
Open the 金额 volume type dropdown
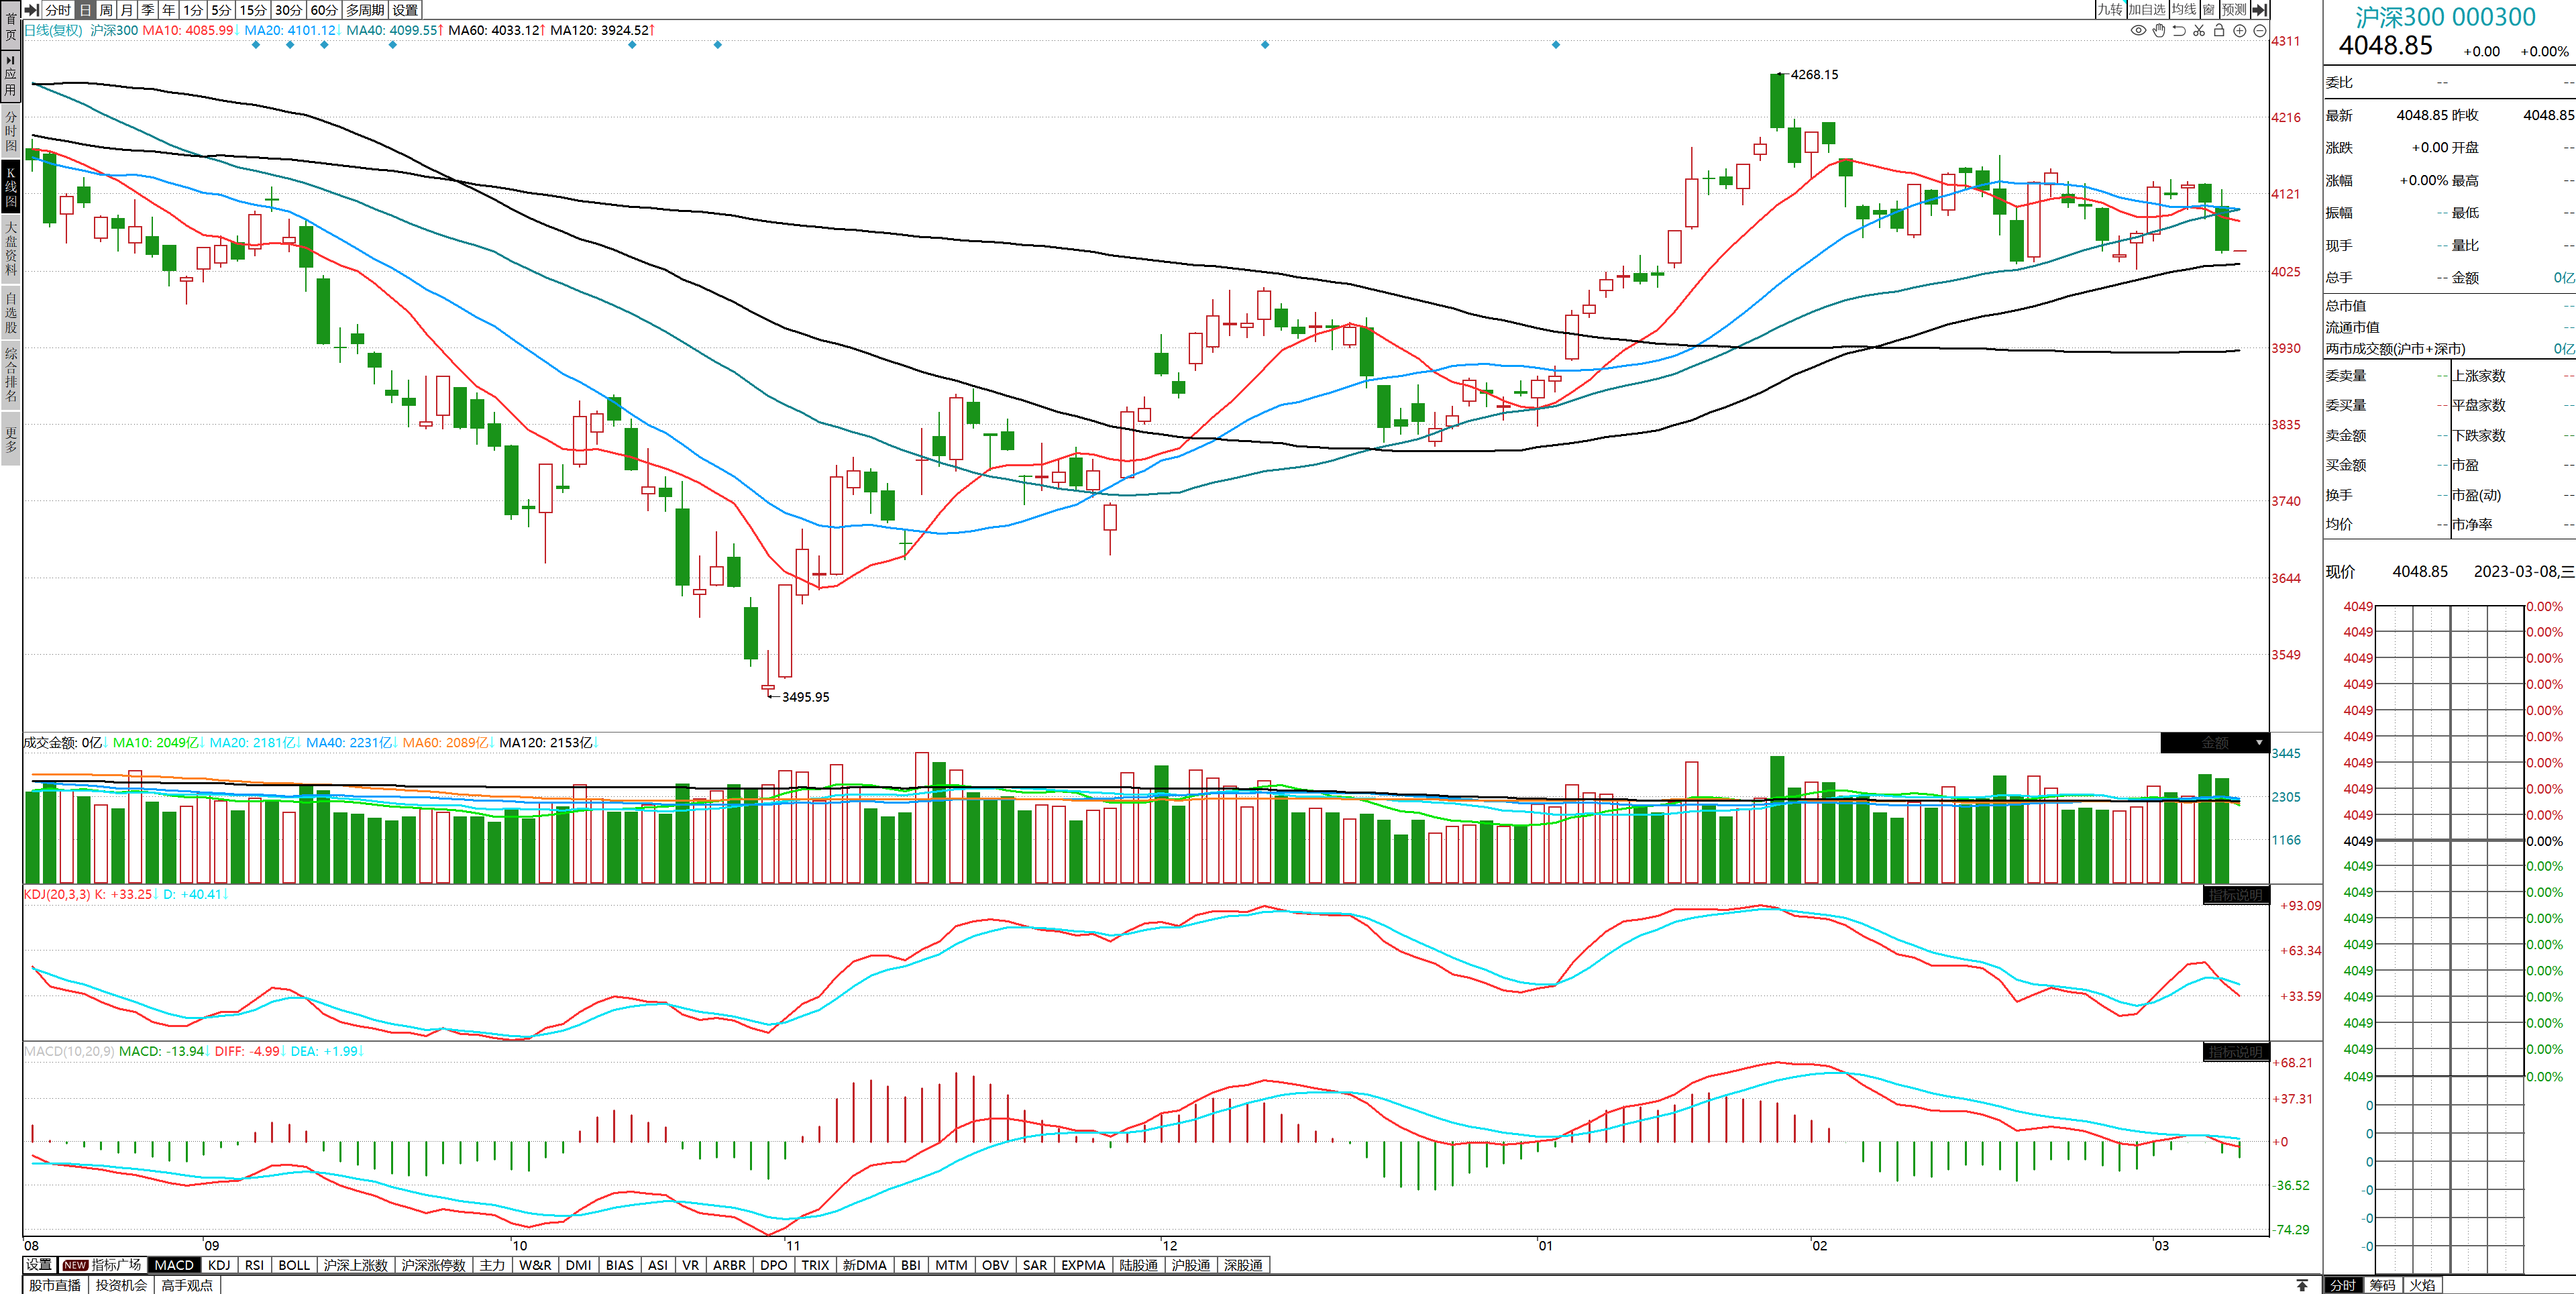point(2259,742)
